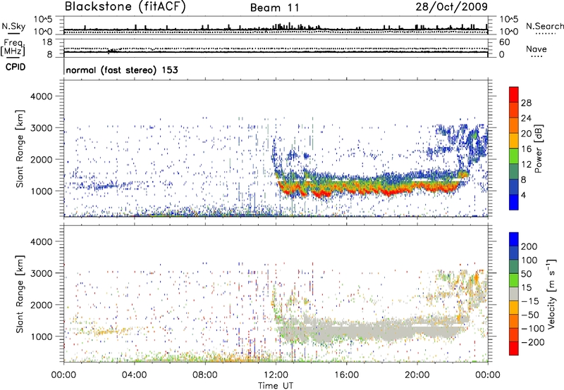Click the 'Slant Range [km]' label of velocity panel
The image size is (564, 390).
click(x=20, y=294)
